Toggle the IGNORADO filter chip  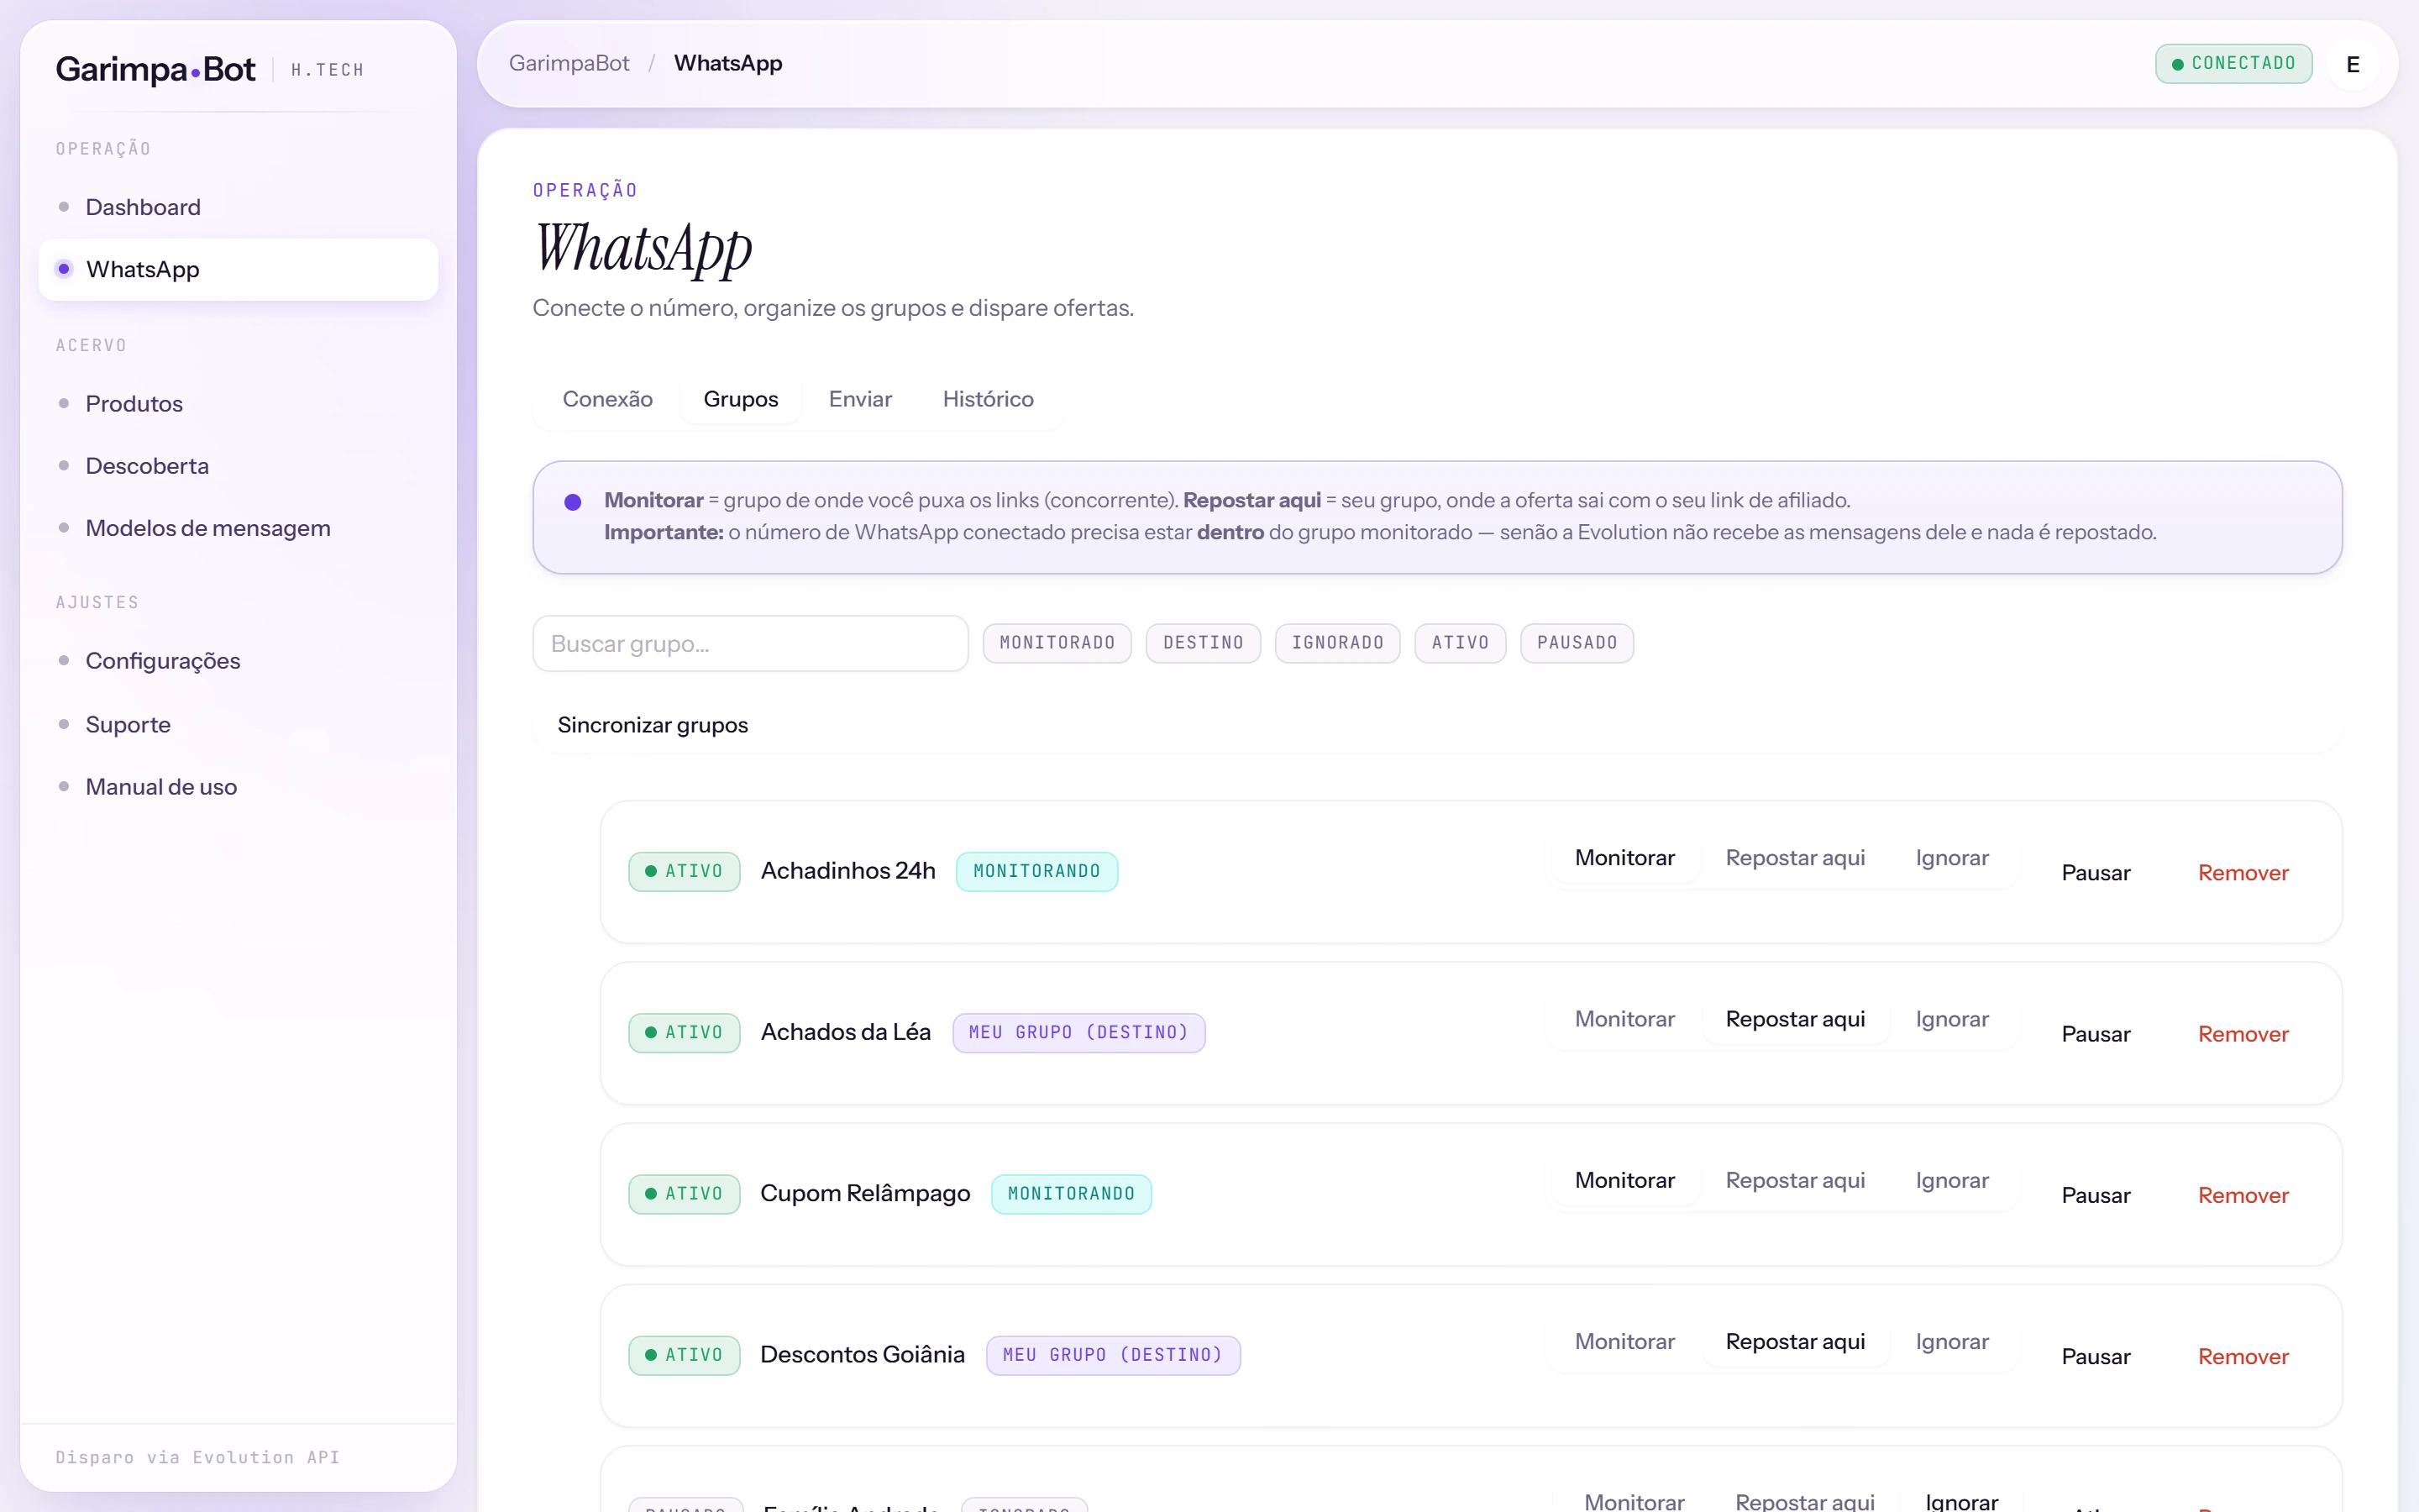point(1337,643)
